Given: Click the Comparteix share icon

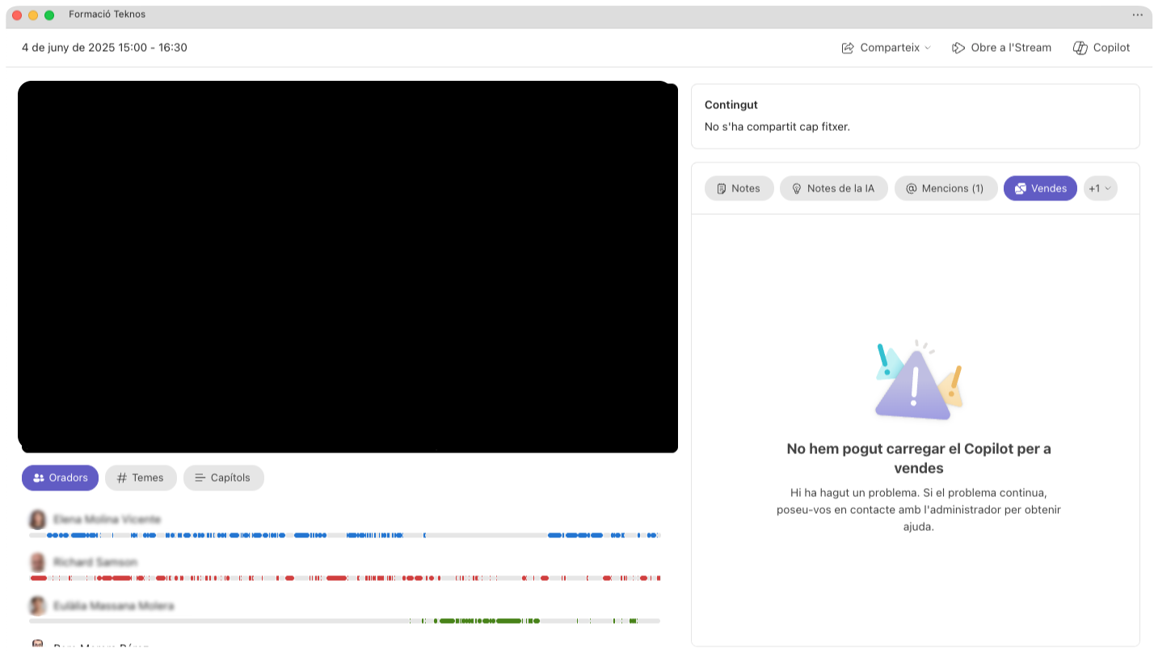Looking at the screenshot, I should click(848, 48).
